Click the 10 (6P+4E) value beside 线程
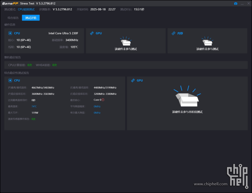This screenshot has width=252, height=193. tap(24, 47)
